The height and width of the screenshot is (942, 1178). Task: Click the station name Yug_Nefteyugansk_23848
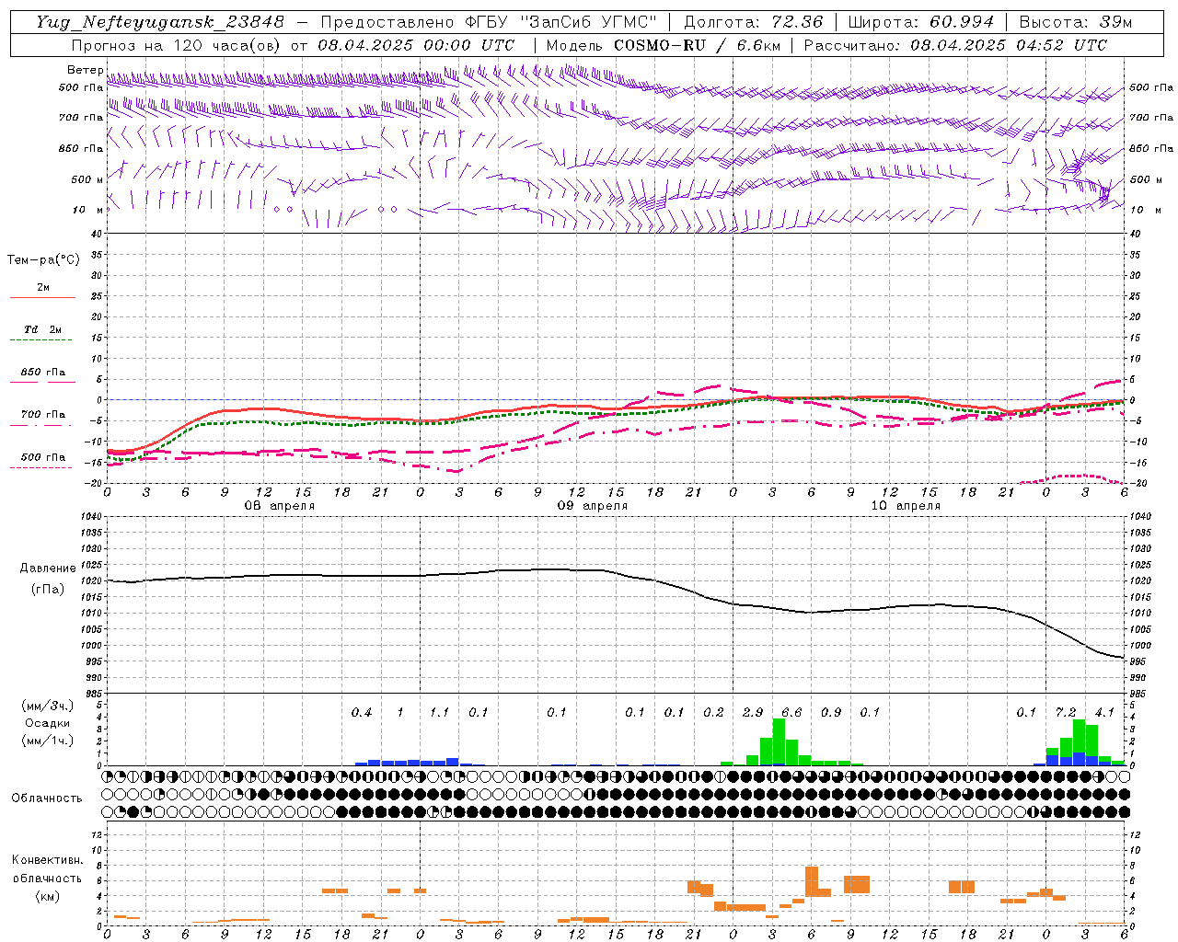[x=160, y=22]
